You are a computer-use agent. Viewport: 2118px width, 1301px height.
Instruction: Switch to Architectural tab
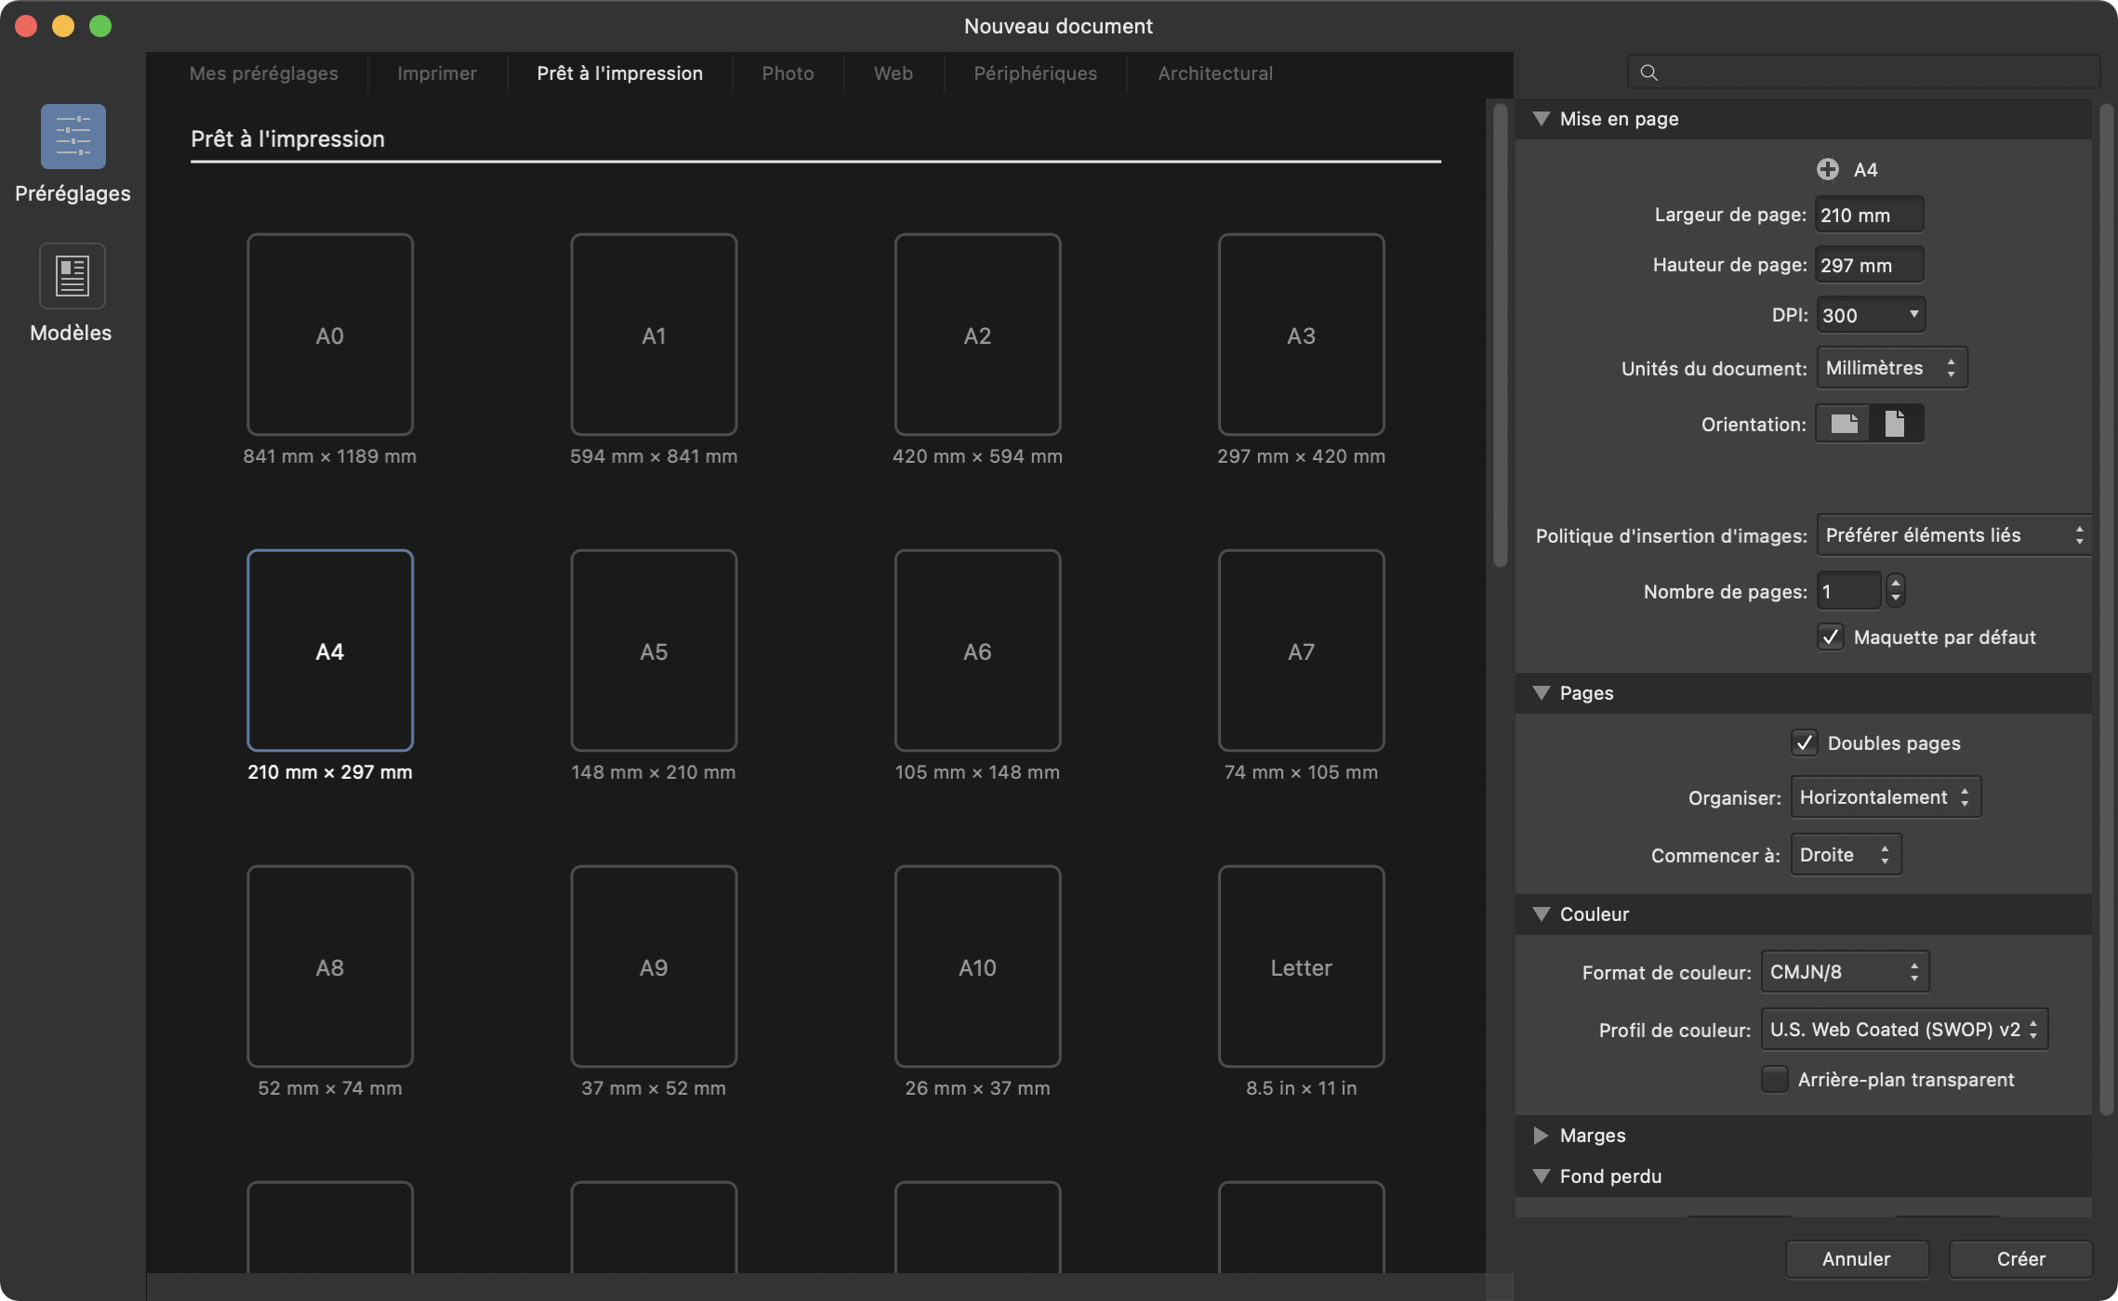(x=1215, y=73)
